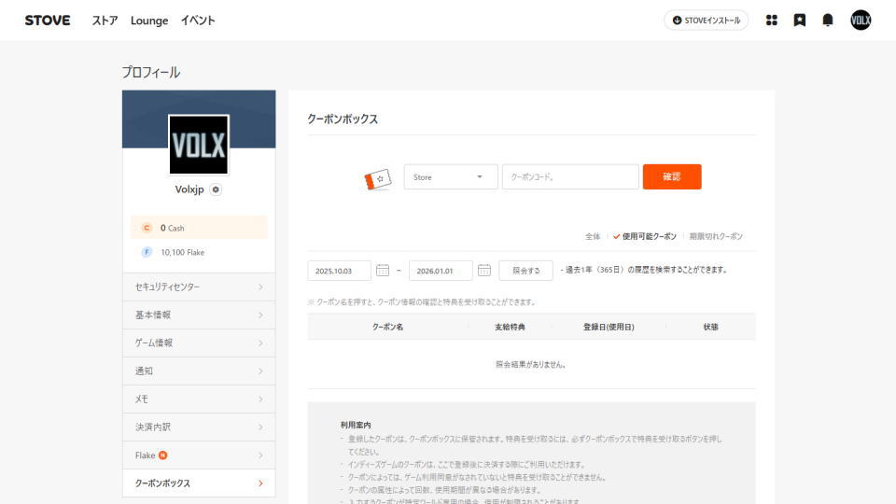This screenshot has height=504, width=896.
Task: Open the end date calendar picker
Action: pyautogui.click(x=484, y=271)
